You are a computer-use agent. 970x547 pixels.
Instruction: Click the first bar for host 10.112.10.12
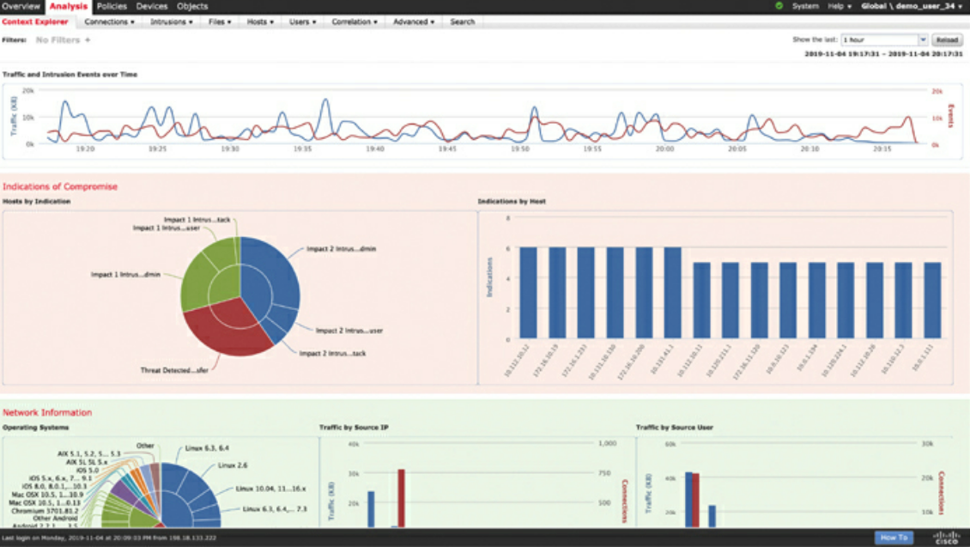[528, 294]
